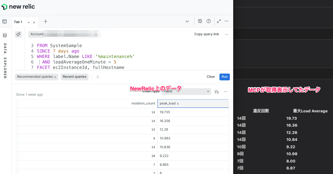Open the Data Explorer database icon
The width and height of the screenshot is (333, 174).
(5, 35)
